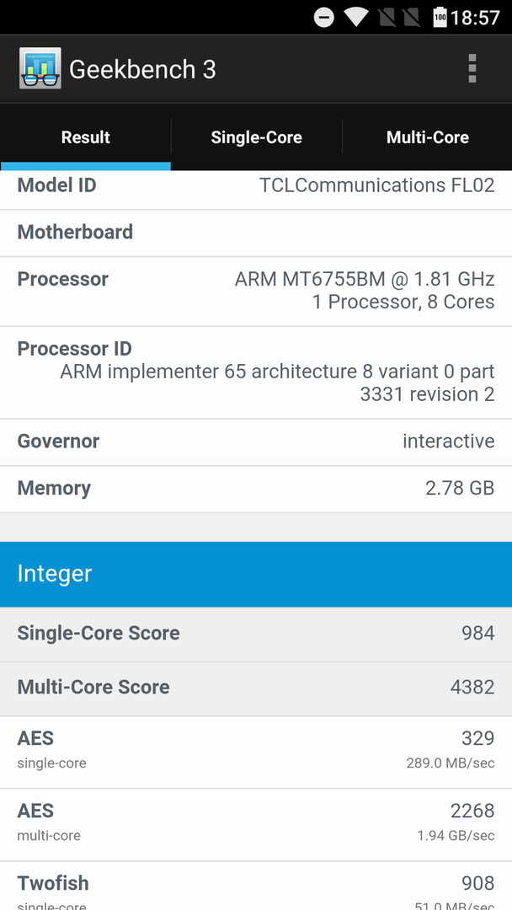
Task: Tap the Geekbench 3 title text
Action: point(142,70)
